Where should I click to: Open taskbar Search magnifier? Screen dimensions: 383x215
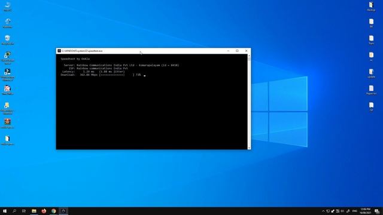coord(14,211)
